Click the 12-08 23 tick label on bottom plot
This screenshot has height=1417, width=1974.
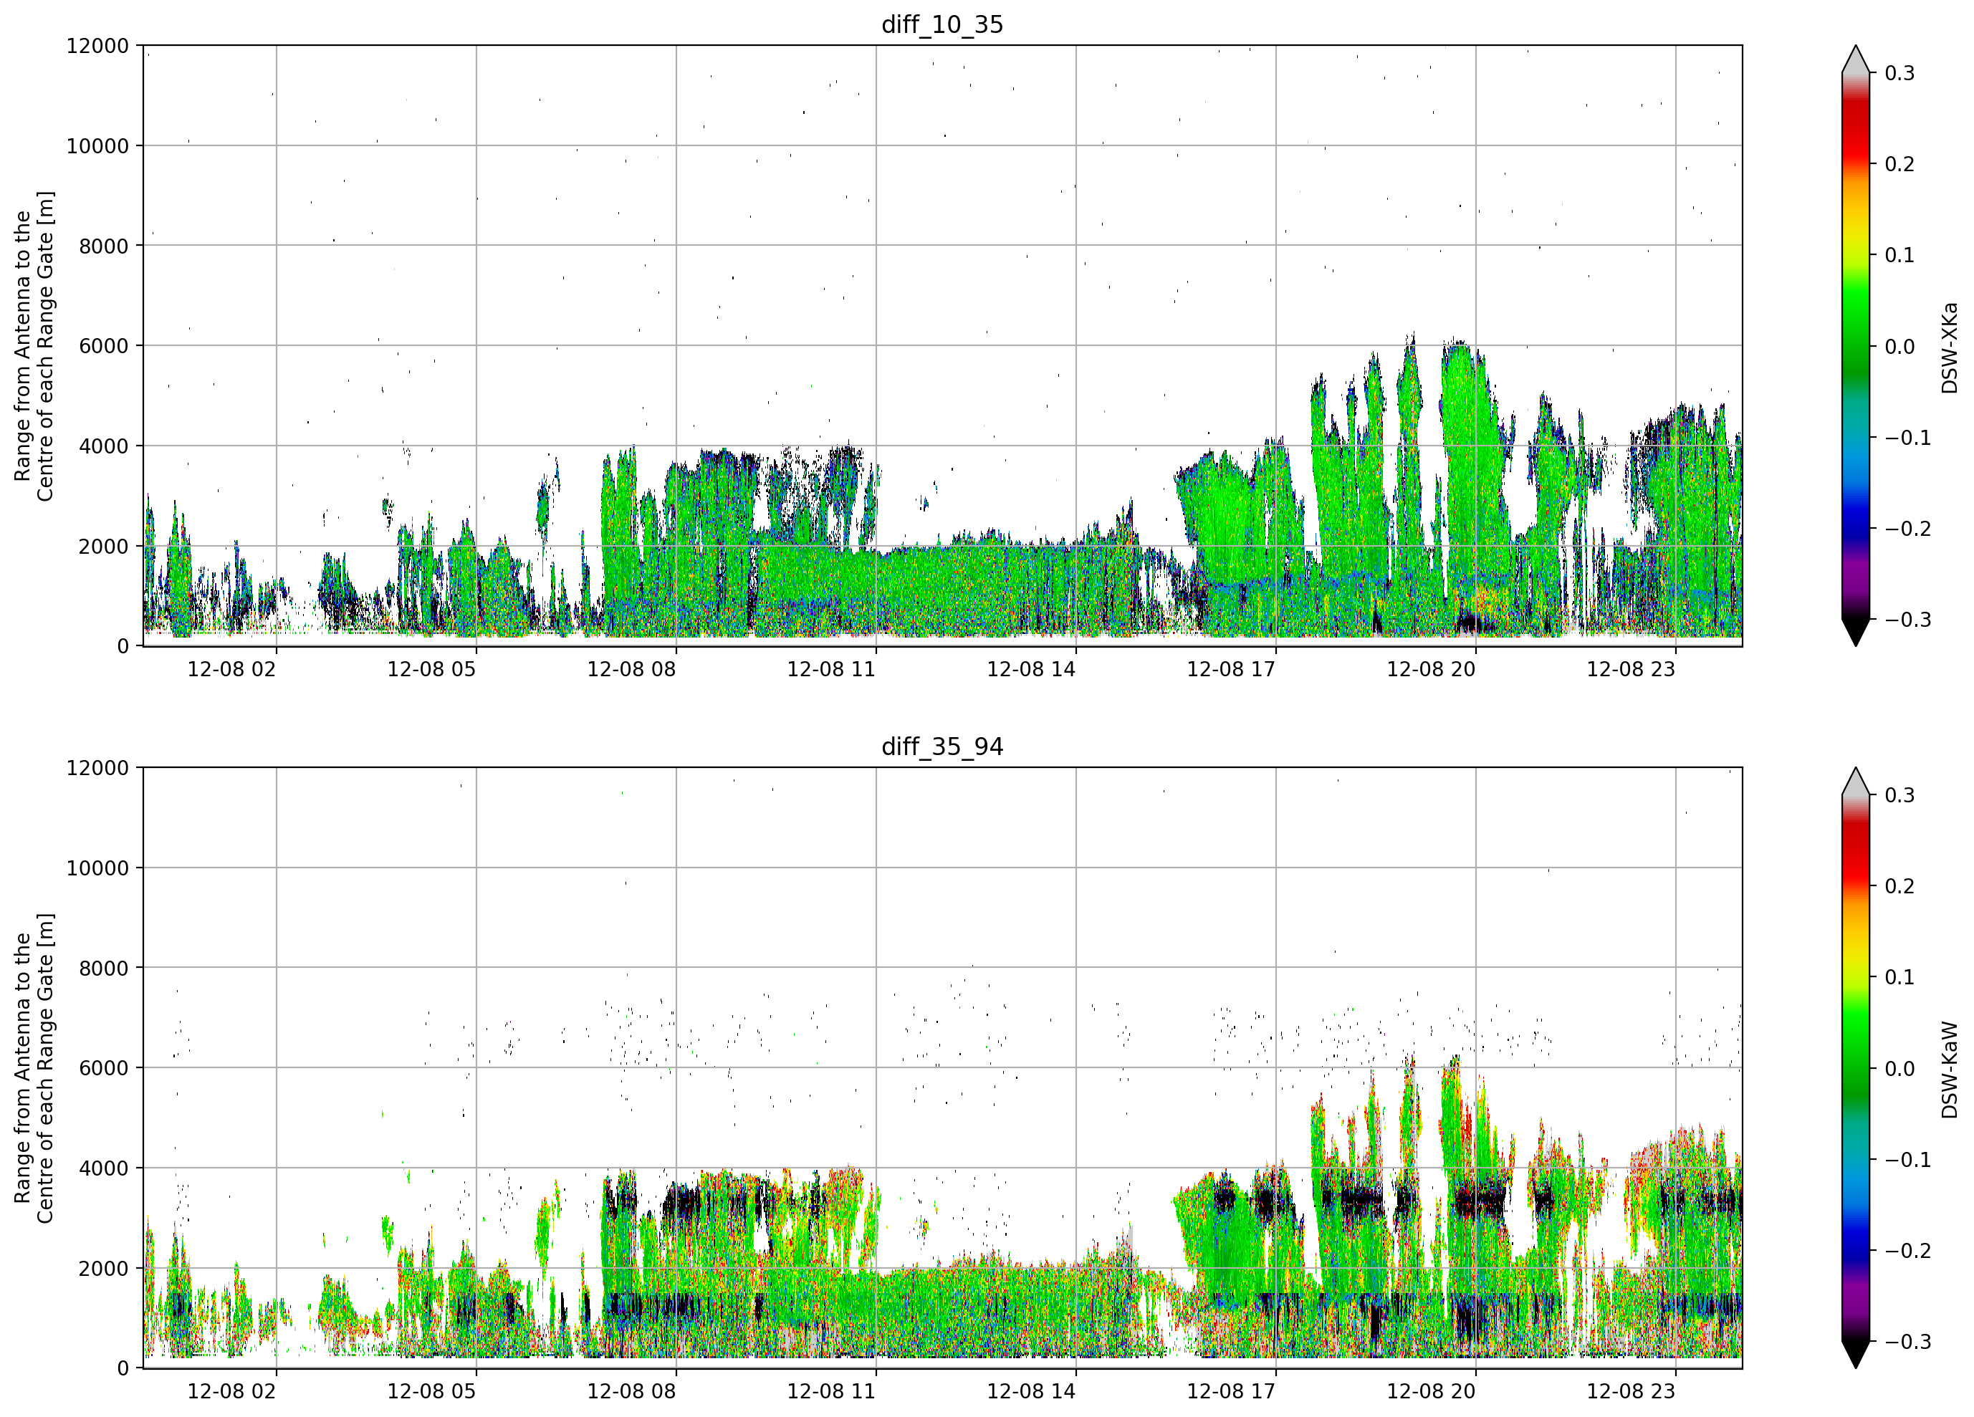pyautogui.click(x=1631, y=1391)
